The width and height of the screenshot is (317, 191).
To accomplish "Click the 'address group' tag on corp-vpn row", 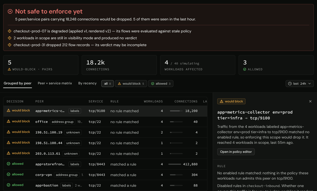I will (67, 175).
